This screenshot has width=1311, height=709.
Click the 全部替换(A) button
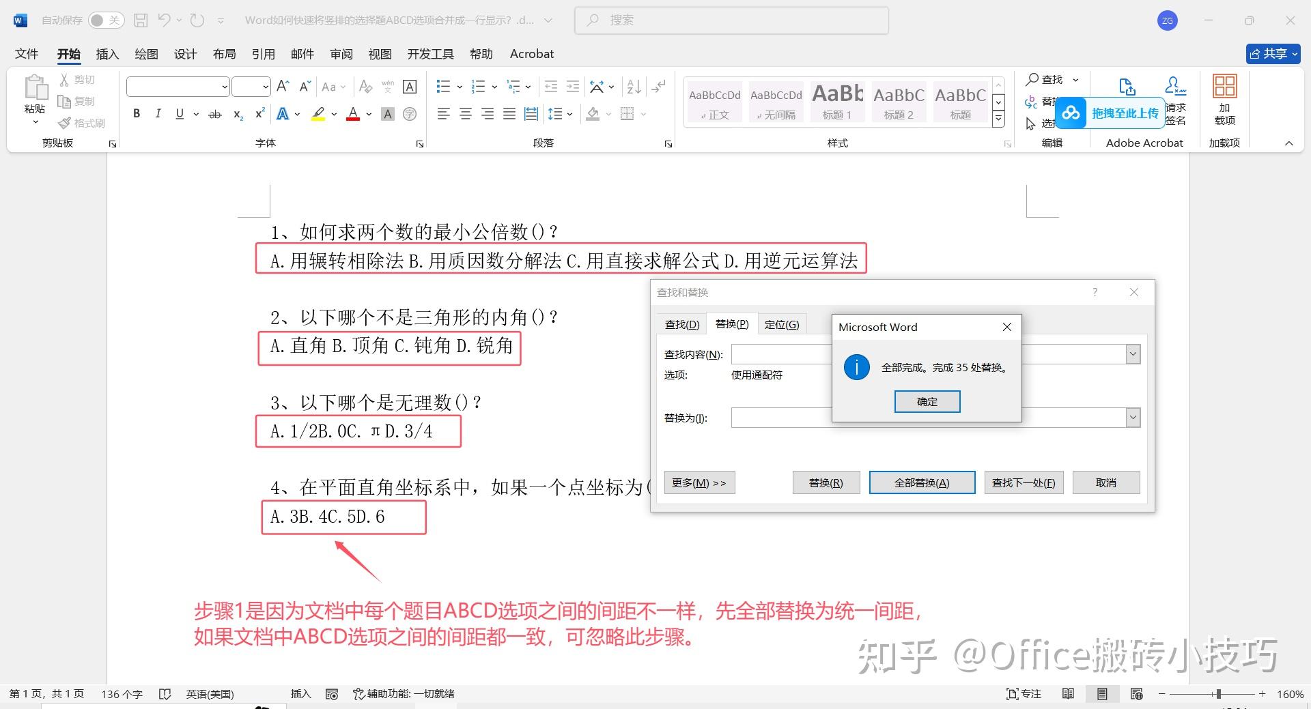pyautogui.click(x=921, y=482)
